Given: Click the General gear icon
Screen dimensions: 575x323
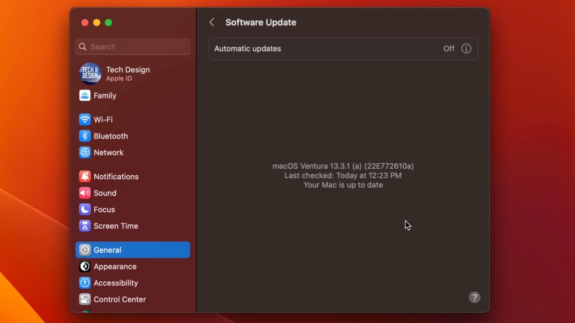Looking at the screenshot, I should [x=84, y=250].
